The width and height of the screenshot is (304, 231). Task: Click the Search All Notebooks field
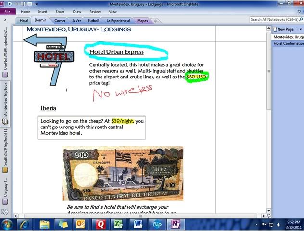coord(274,20)
